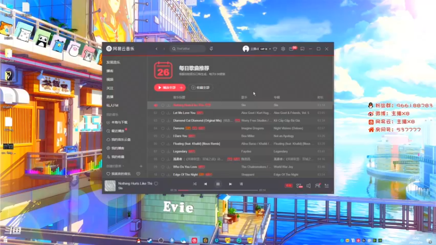This screenshot has width=436, height=245.
Task: Open settings via the gear icon
Action: click(x=283, y=49)
